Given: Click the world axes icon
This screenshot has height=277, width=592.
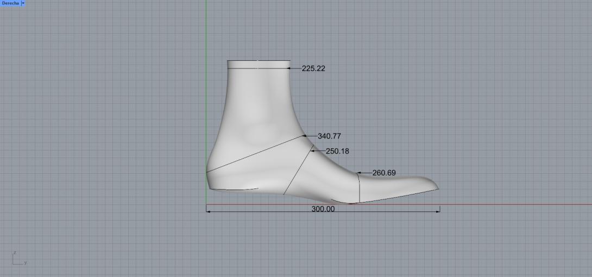Looking at the screenshot, I should click(17, 259).
